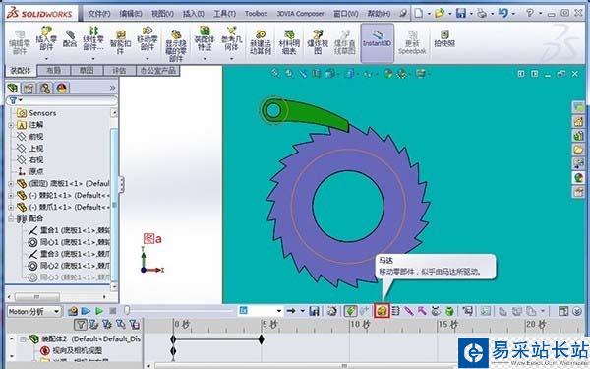
Task: Expand the collapsed panel tabs chevron
Action: click(x=112, y=88)
